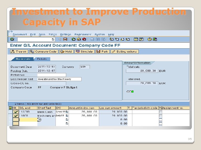Click the Assignment no. column header
The height and width of the screenshot is (150, 201).
[x=176, y=108]
